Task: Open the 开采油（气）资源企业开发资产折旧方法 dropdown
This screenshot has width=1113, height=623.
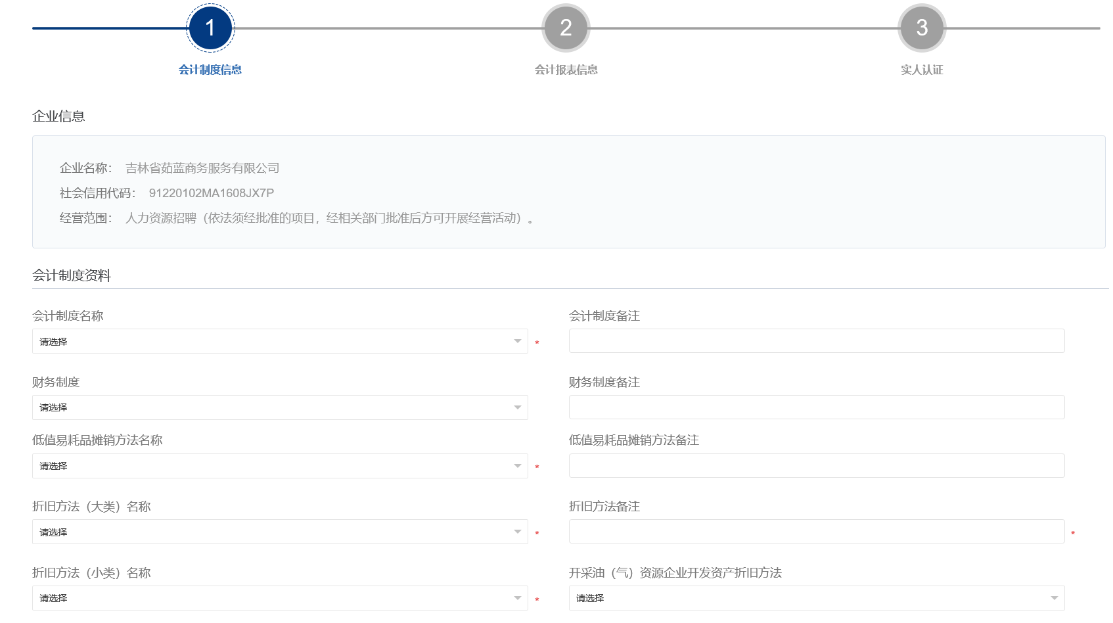Action: pos(817,598)
